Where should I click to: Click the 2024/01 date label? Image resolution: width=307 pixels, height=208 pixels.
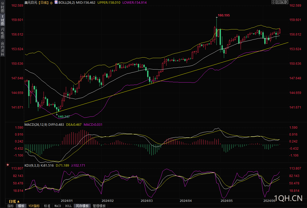(67, 201)
